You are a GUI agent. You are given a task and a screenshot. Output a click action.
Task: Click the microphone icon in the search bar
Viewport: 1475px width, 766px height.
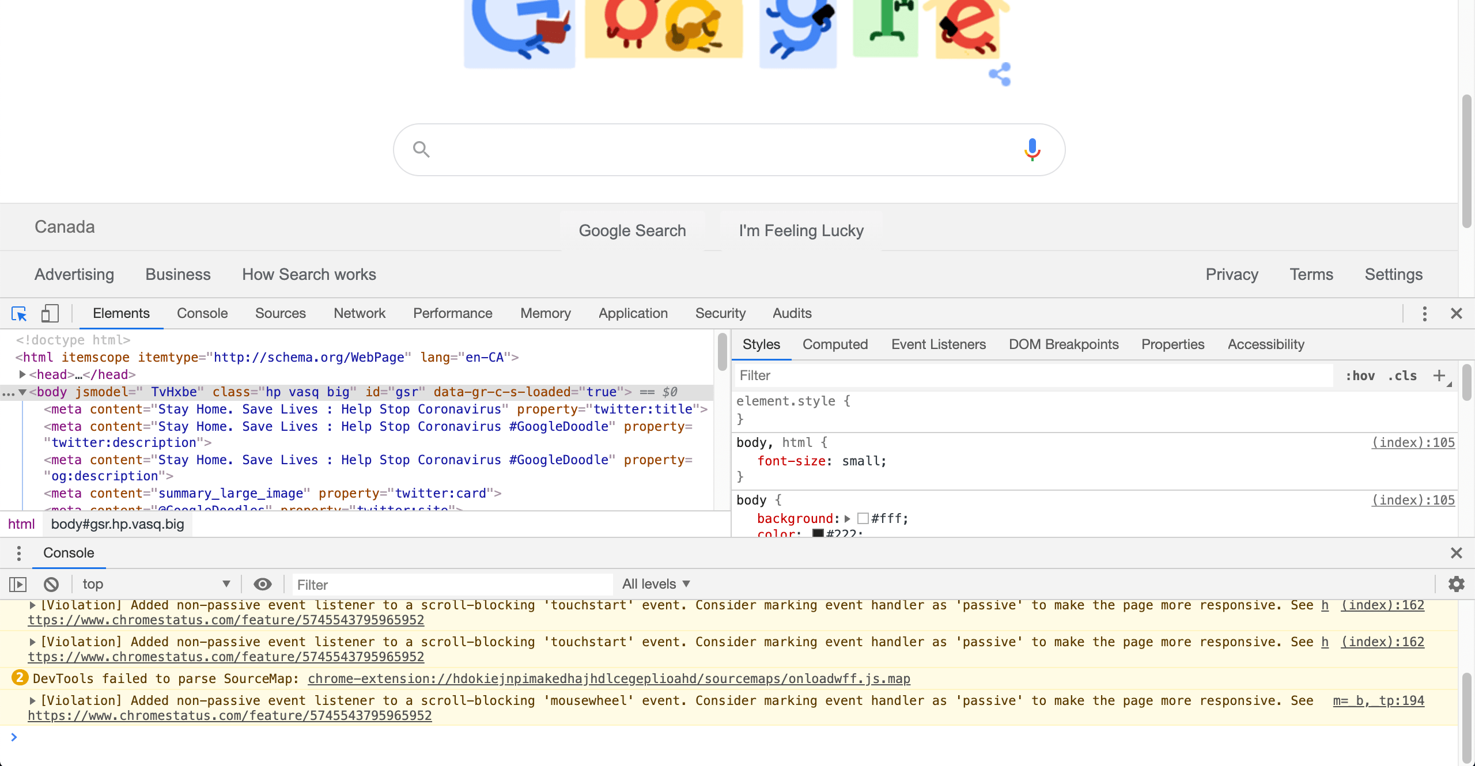pos(1031,149)
